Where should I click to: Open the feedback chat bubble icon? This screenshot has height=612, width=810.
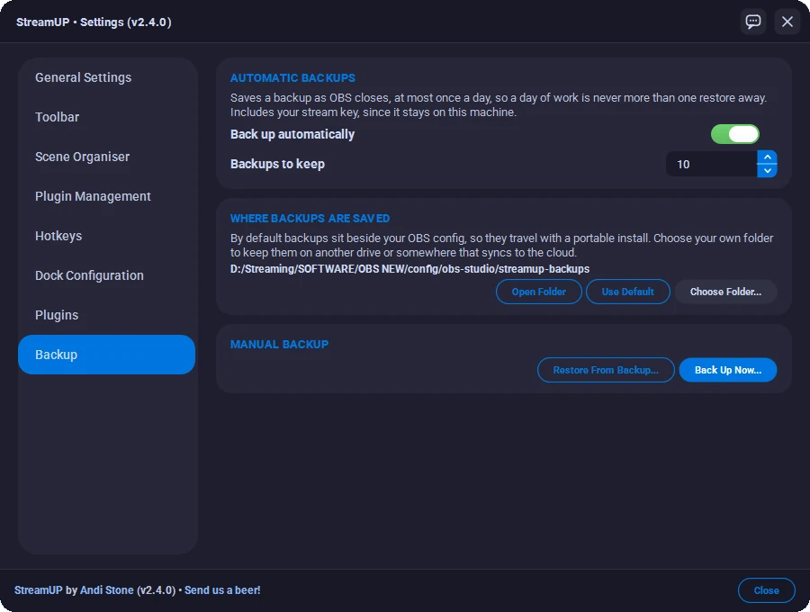752,22
